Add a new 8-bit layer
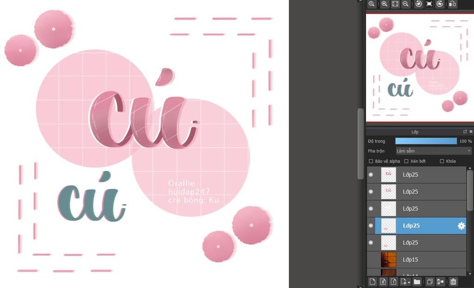 [383, 282]
